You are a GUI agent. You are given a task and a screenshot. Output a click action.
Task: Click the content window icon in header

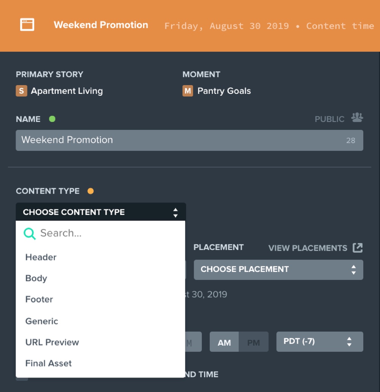[27, 25]
